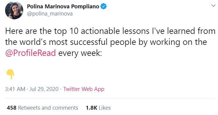Screen dimensions: 218x115
Task: Click the blue verified badge
Action: [103, 7]
